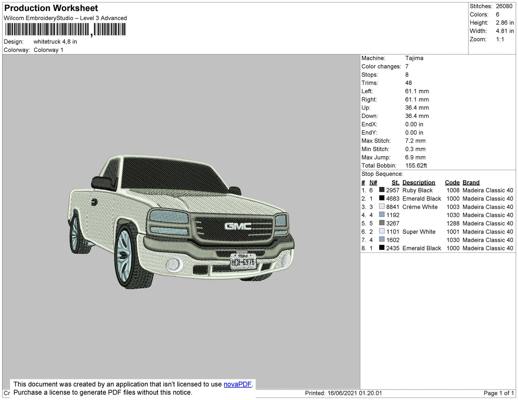
Task: Click the Height value '2.86 in'
Action: [505, 23]
